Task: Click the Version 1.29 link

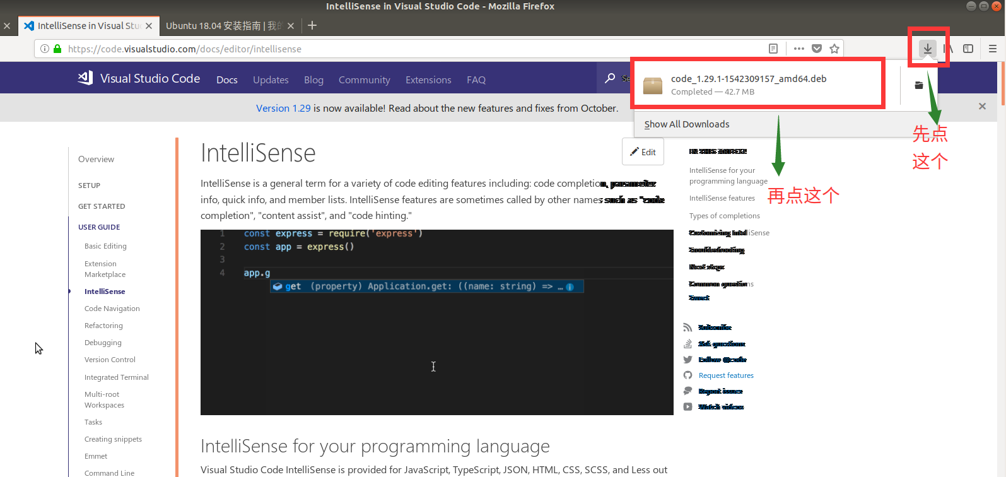Action: 283,109
